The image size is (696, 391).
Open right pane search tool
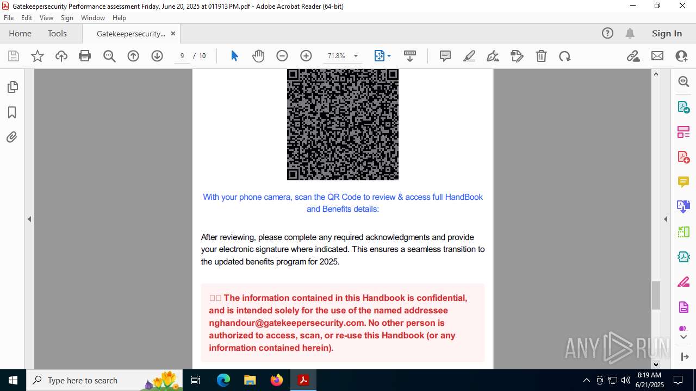(683, 81)
